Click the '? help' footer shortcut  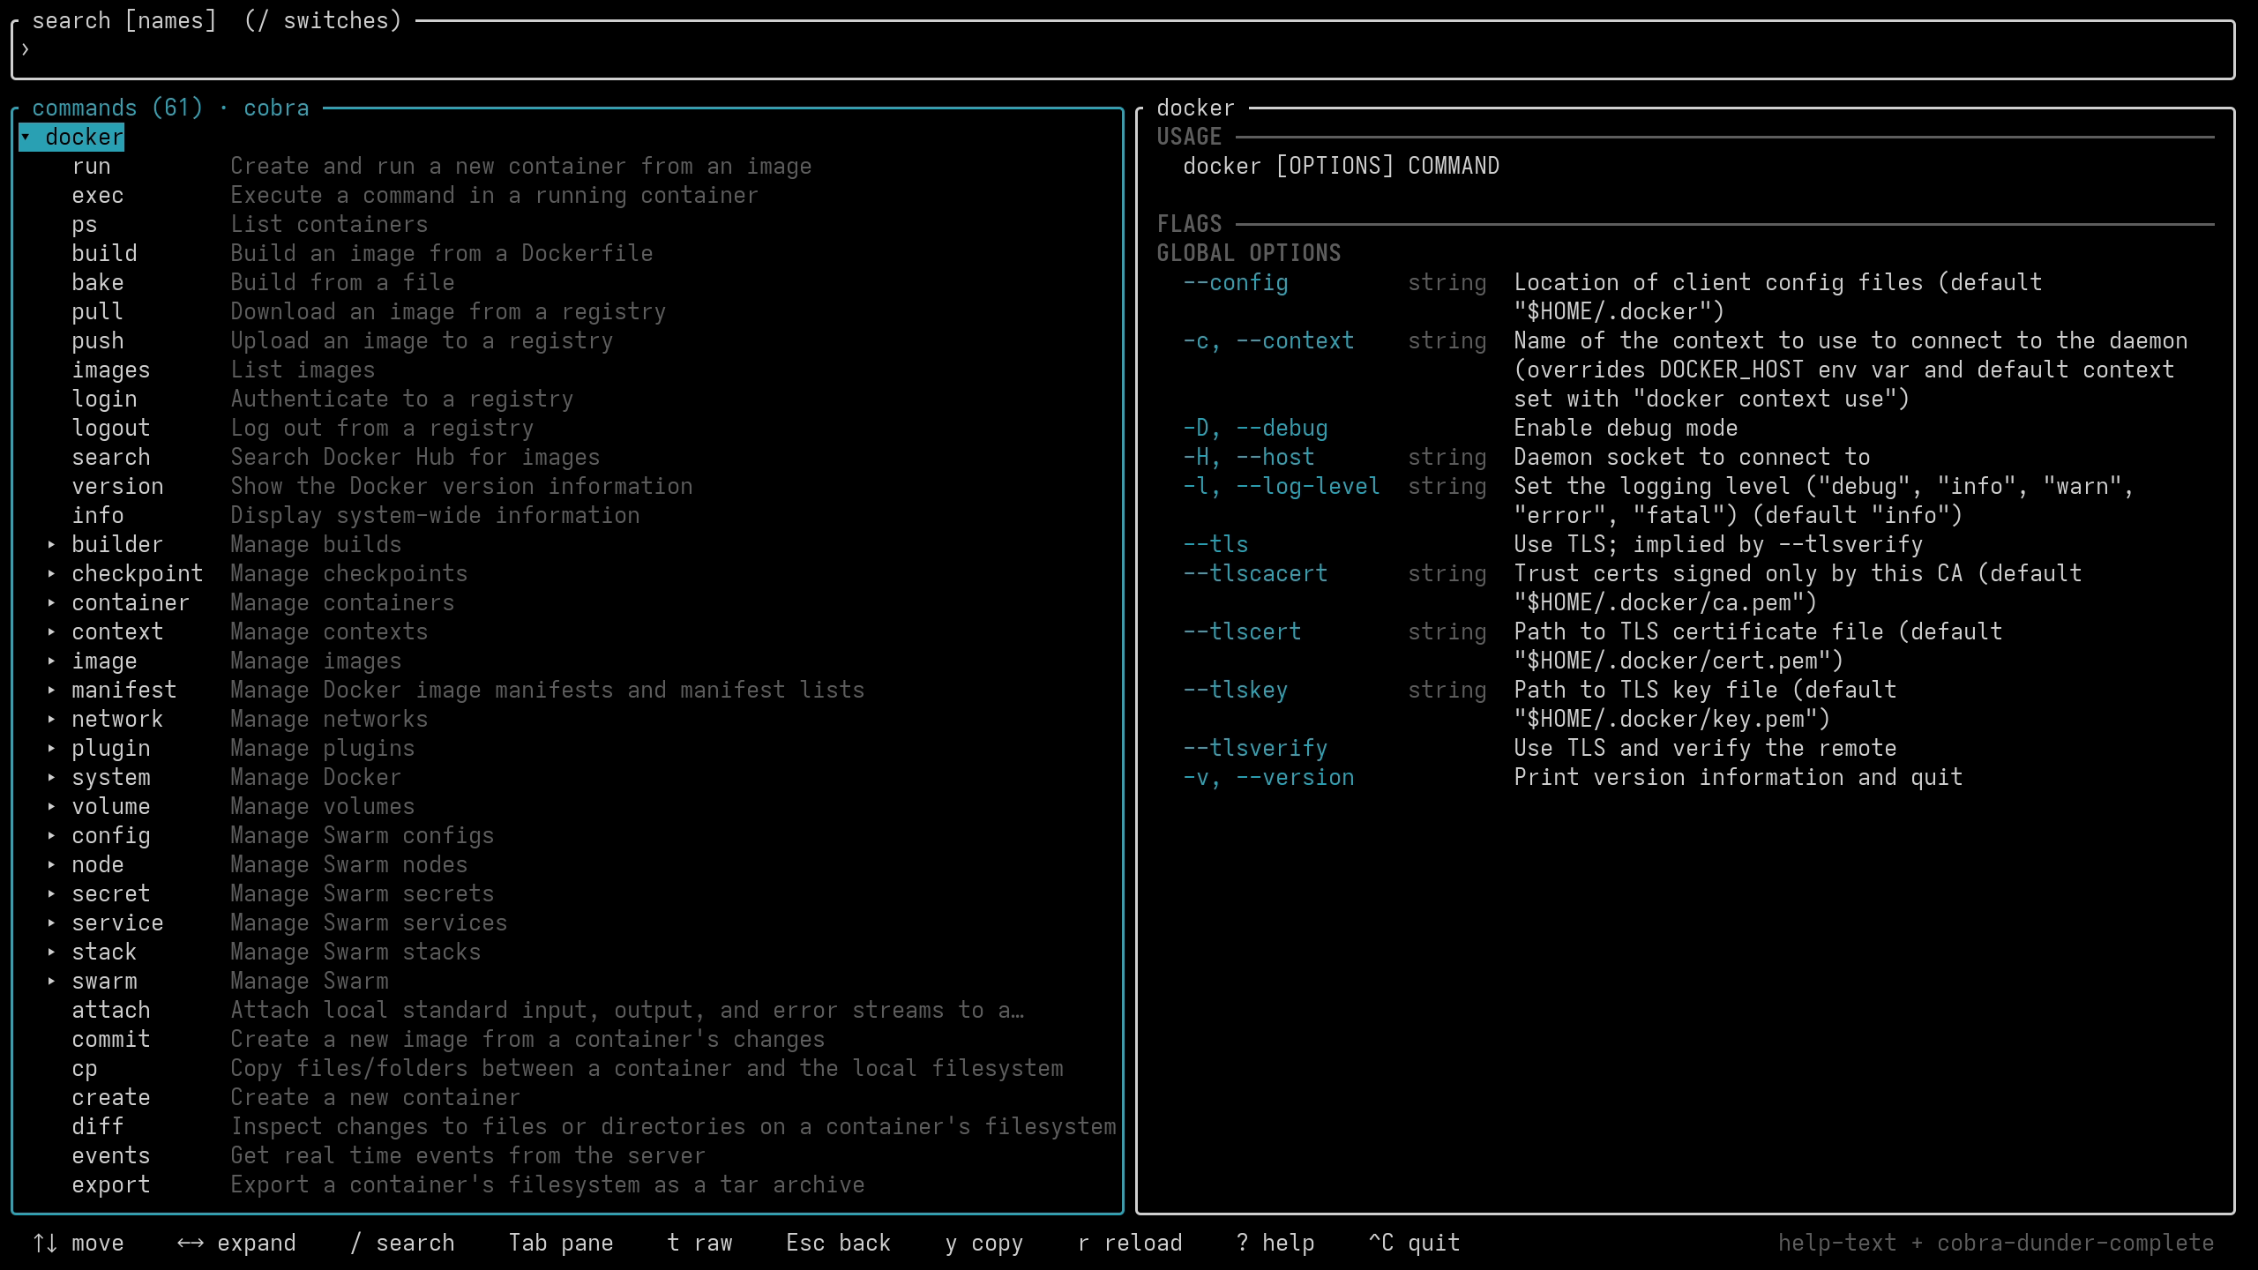tap(1275, 1244)
